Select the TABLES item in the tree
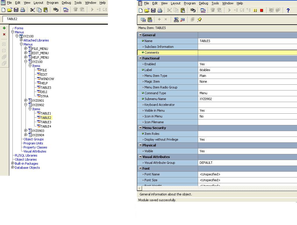The image size is (297, 225). point(46,88)
